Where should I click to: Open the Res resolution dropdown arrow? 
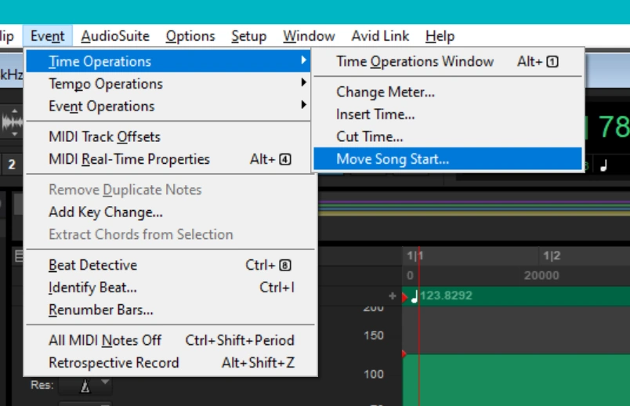(105, 383)
